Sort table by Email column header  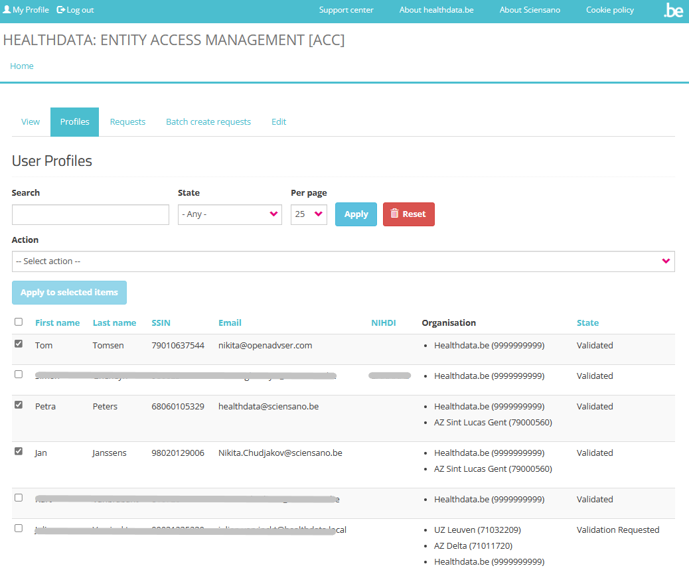coord(230,323)
